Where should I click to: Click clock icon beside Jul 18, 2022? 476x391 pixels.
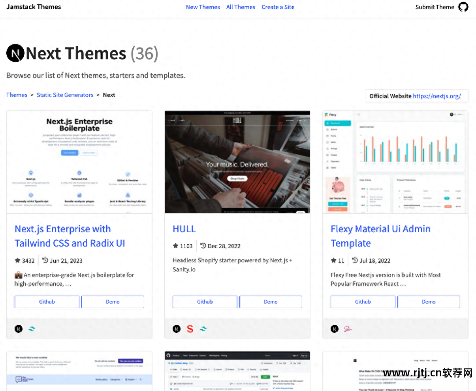(355, 260)
